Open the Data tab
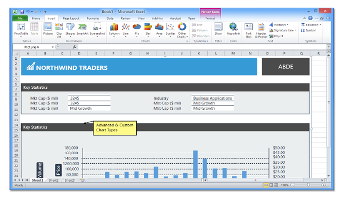 click(110, 18)
